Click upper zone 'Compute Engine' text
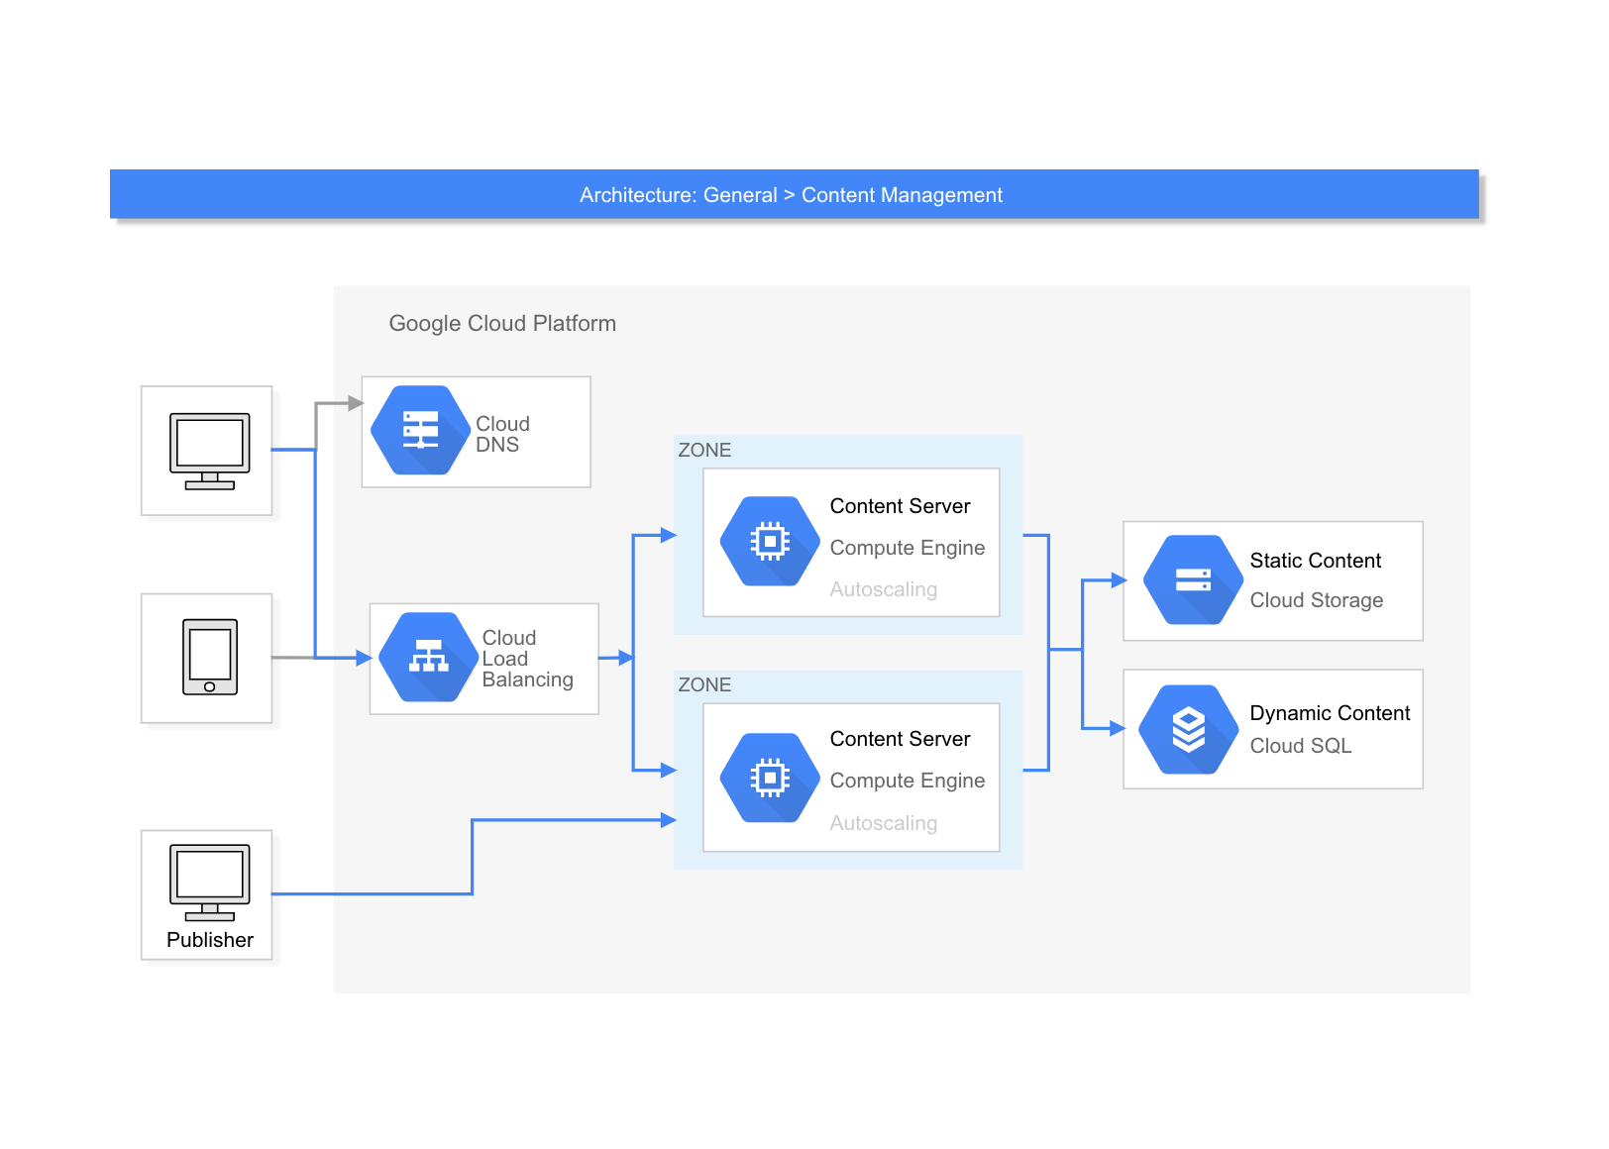The height and width of the screenshot is (1149, 1609). point(908,548)
